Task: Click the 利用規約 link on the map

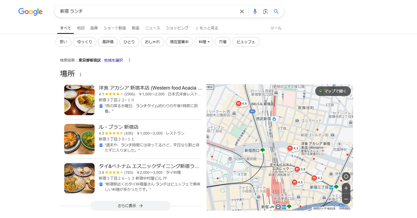Action: tap(345, 208)
